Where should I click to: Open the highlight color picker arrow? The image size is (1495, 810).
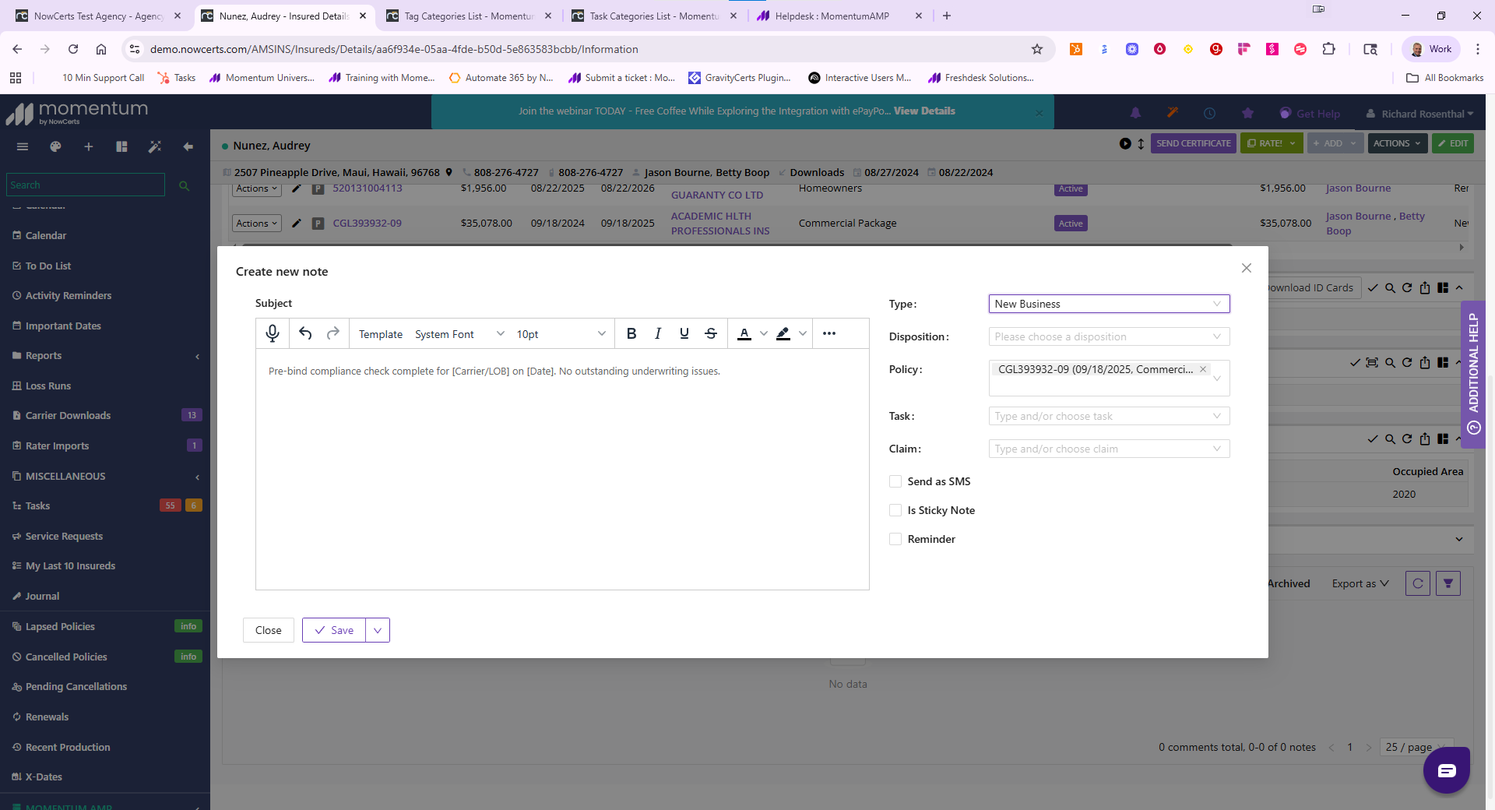[x=803, y=333]
